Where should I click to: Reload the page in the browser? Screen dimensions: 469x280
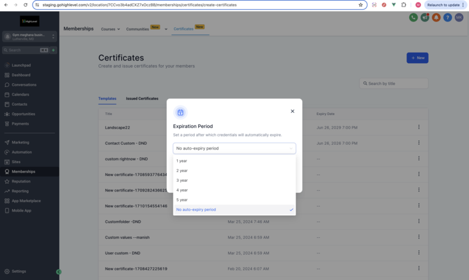(x=25, y=5)
